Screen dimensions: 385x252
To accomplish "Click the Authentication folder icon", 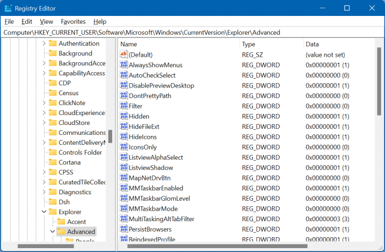I will pos(53,43).
